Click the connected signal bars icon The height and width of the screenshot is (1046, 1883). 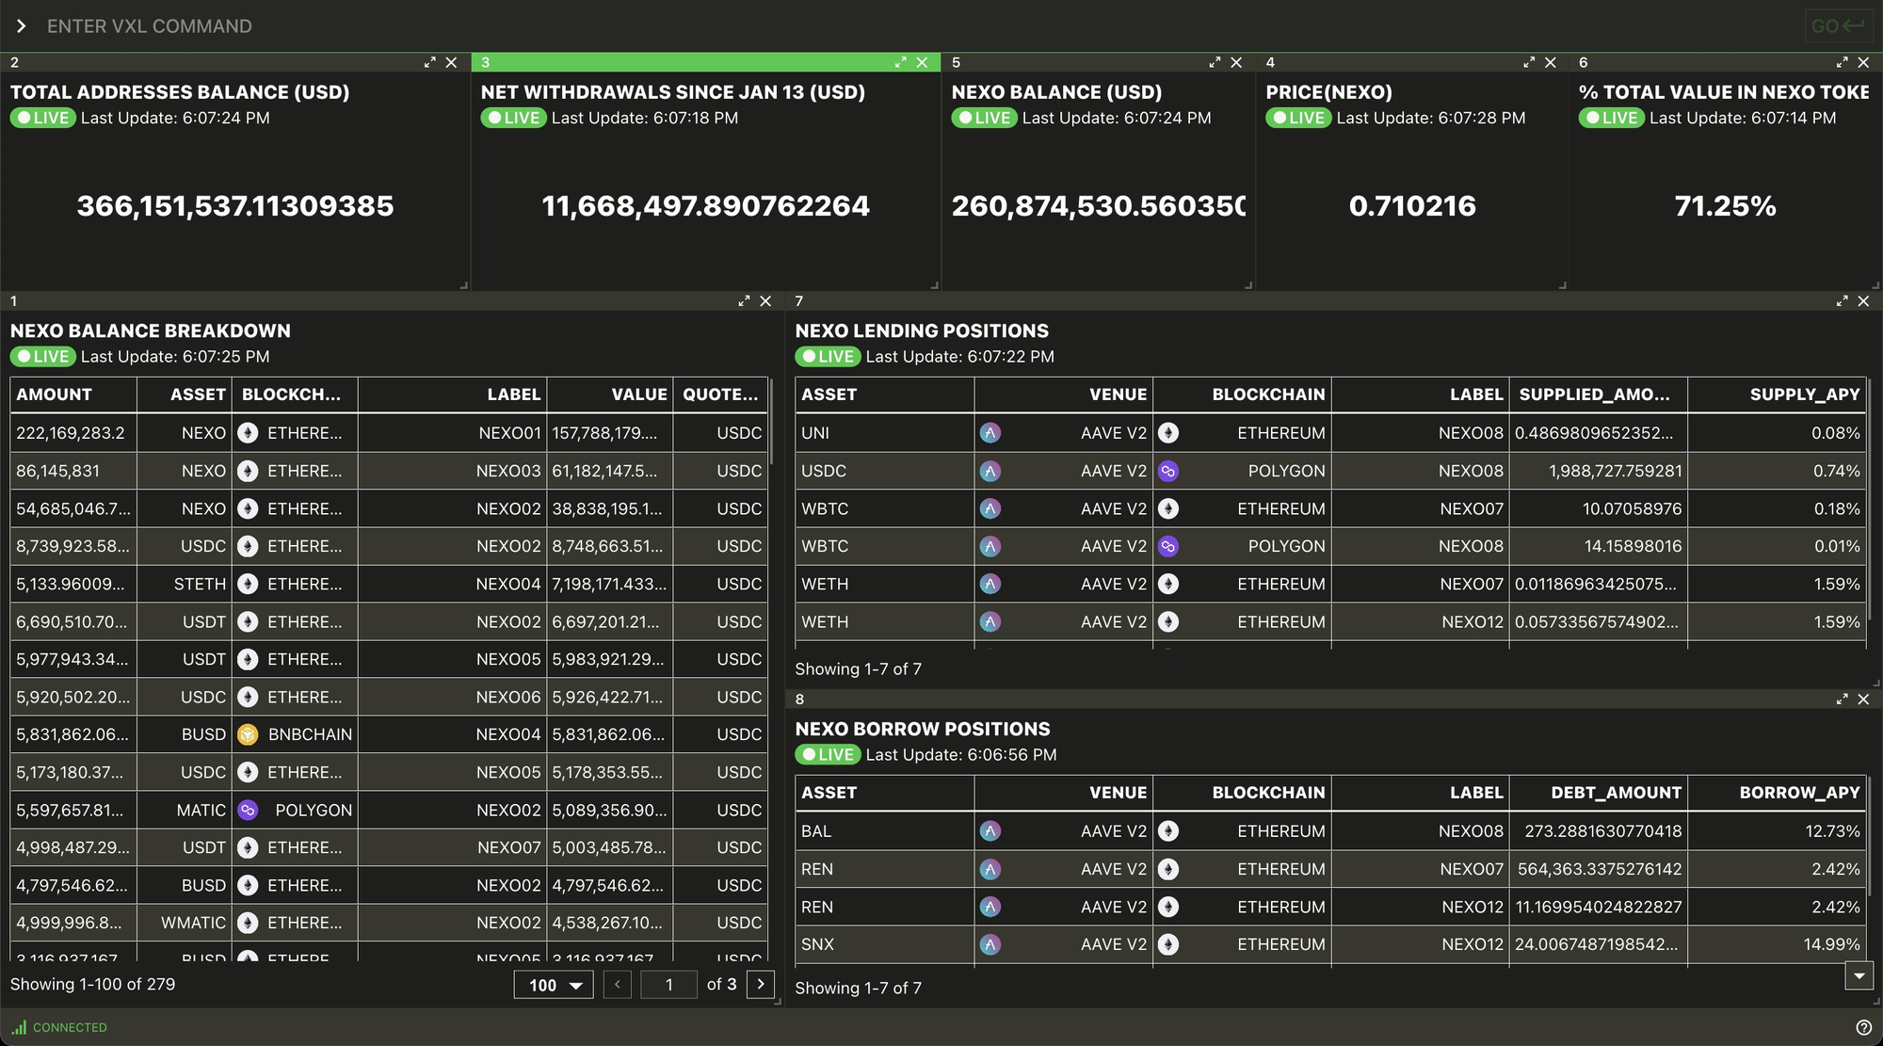click(x=19, y=1027)
